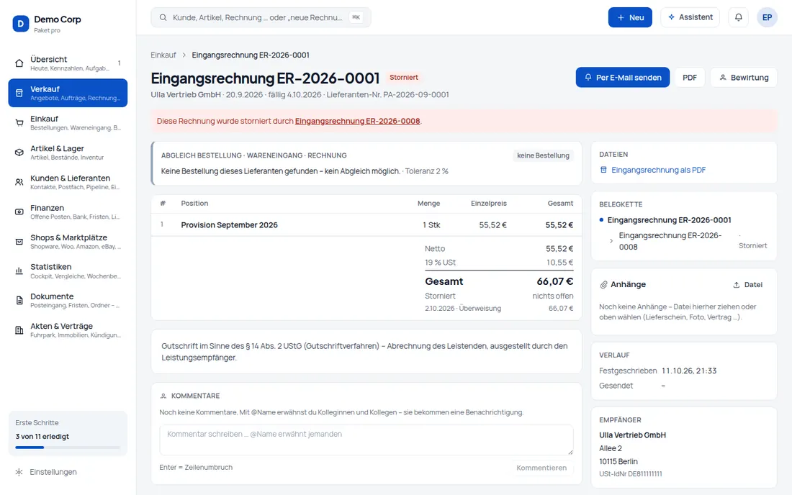792x495 pixels.
Task: Open notifications via bell icon
Action: (x=739, y=17)
